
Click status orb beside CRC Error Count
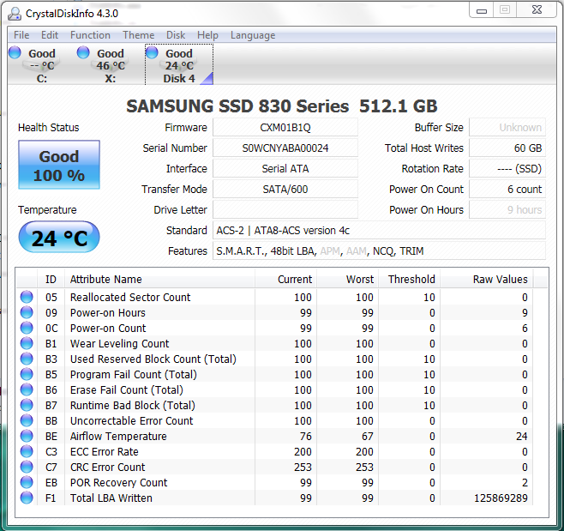click(27, 468)
